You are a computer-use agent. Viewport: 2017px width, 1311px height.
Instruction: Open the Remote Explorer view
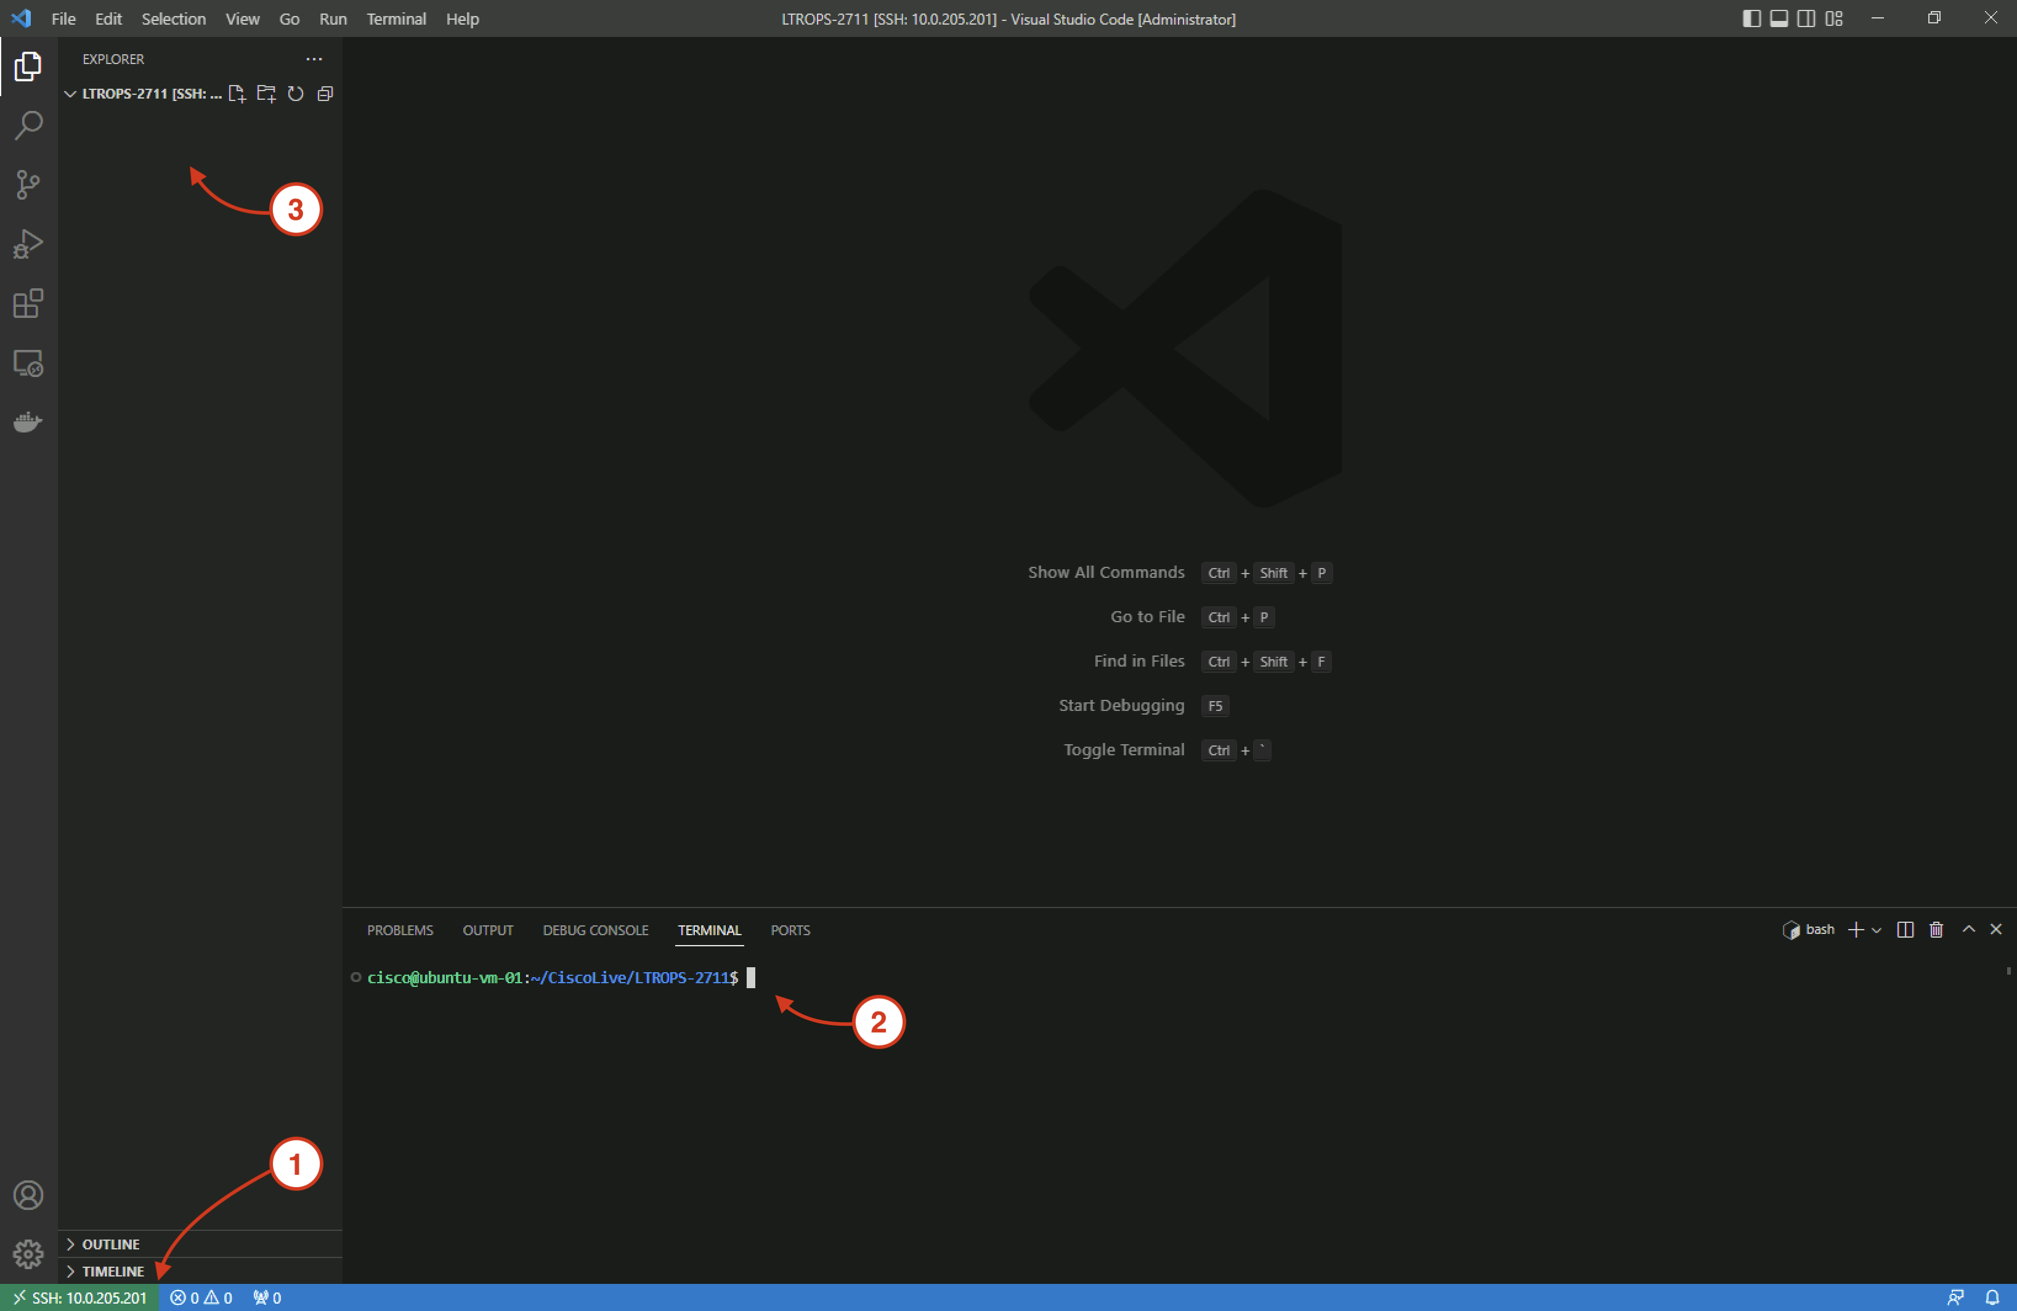point(28,363)
